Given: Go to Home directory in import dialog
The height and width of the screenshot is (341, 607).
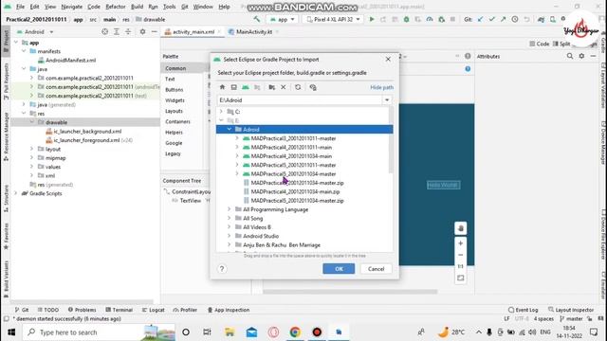Looking at the screenshot, I should (x=222, y=87).
